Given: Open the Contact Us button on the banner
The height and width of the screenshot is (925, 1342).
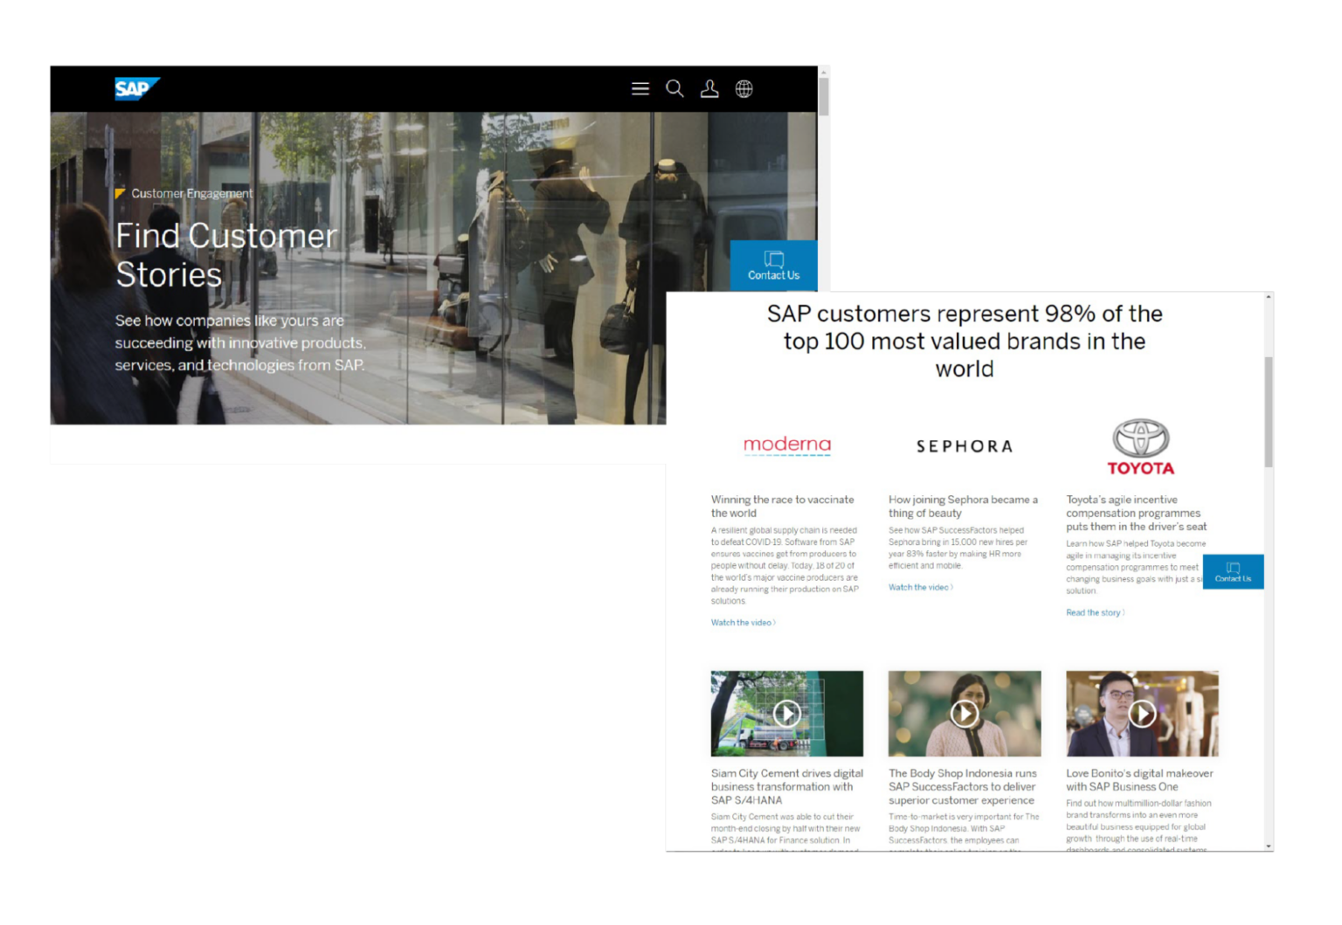Looking at the screenshot, I should pyautogui.click(x=772, y=266).
